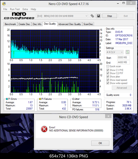Toggle the Show write speed checkbox

click(x=108, y=83)
